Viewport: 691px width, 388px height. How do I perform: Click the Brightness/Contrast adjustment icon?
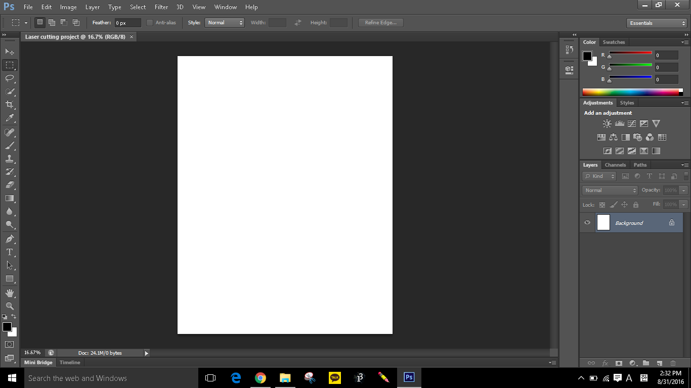(x=607, y=123)
